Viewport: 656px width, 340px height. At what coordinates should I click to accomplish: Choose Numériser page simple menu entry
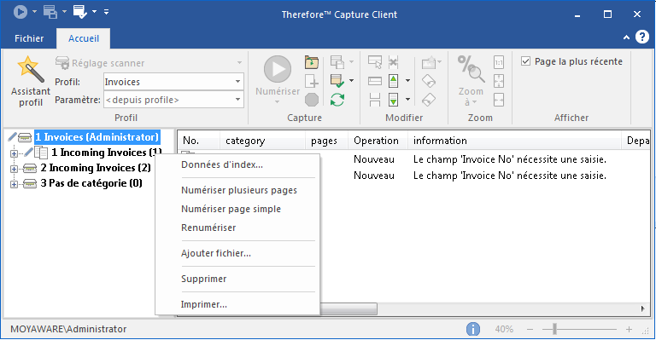tap(231, 209)
